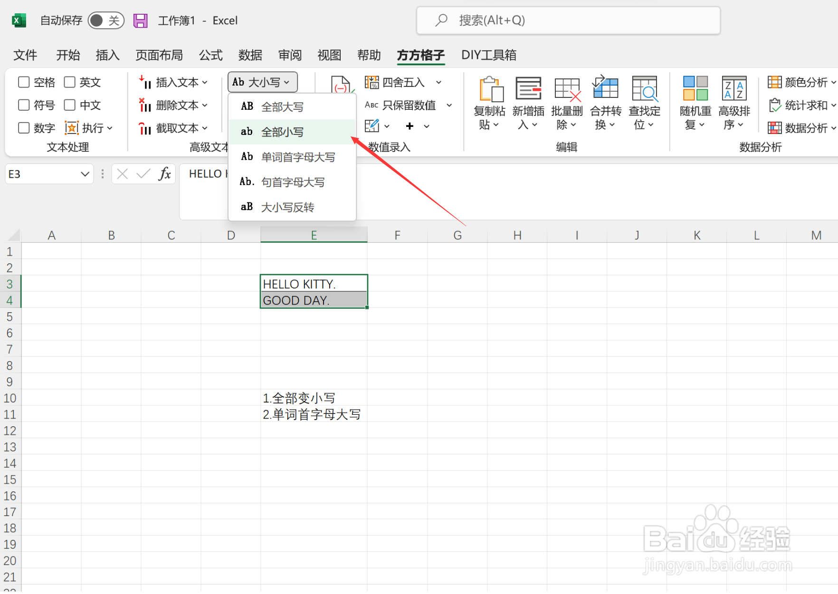This screenshot has width=838, height=594.
Task: Click the save workbook icon
Action: (x=141, y=20)
